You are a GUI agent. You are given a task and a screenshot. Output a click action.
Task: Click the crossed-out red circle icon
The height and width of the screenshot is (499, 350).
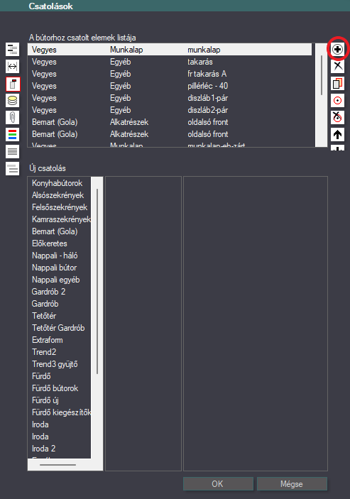[x=337, y=117]
